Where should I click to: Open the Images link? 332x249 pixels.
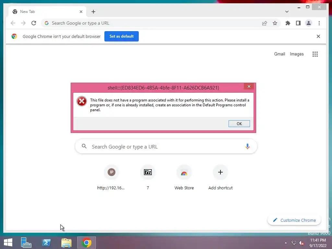tap(297, 54)
